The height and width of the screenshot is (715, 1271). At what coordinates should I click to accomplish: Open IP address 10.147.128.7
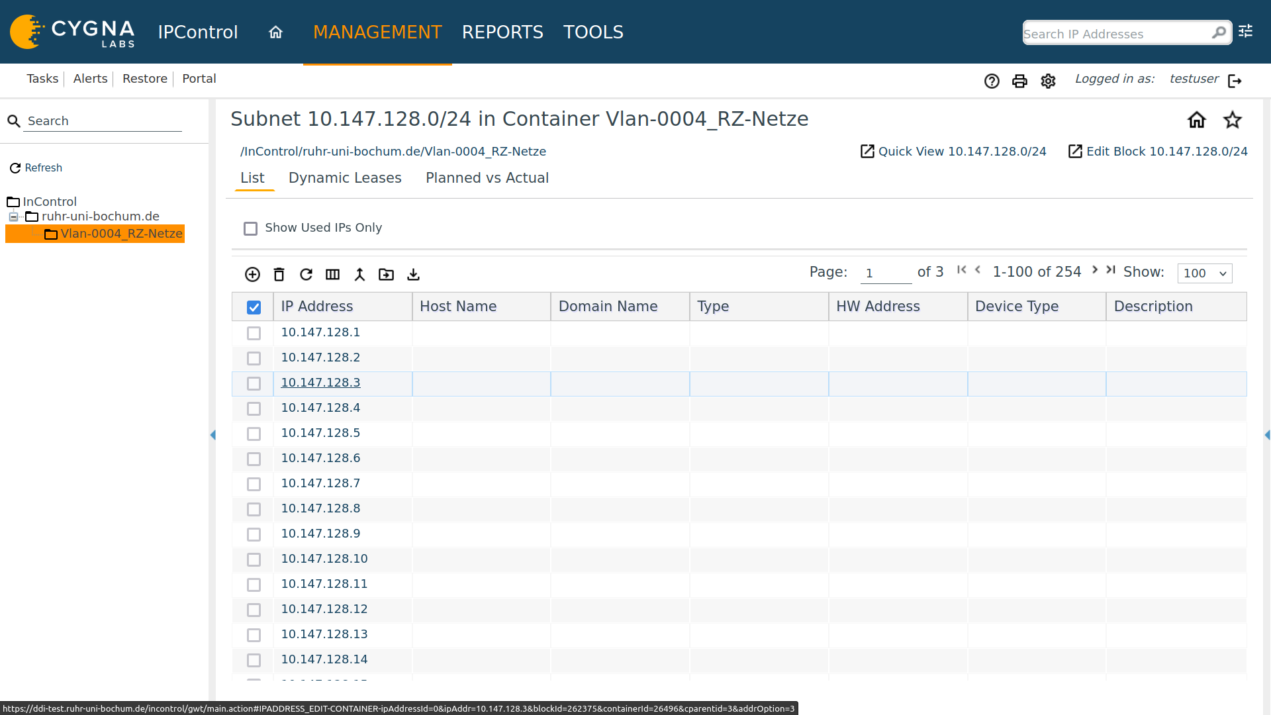click(320, 483)
